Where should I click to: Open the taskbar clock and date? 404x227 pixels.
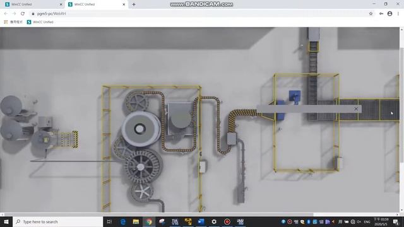click(x=381, y=222)
